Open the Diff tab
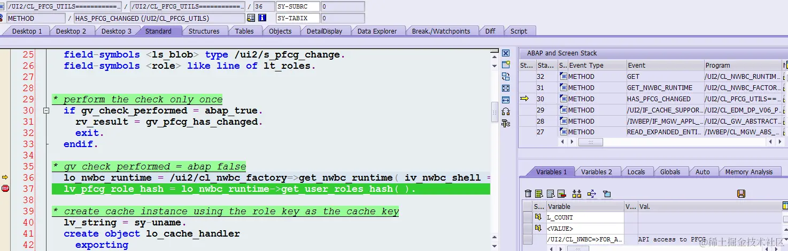 pos(490,31)
